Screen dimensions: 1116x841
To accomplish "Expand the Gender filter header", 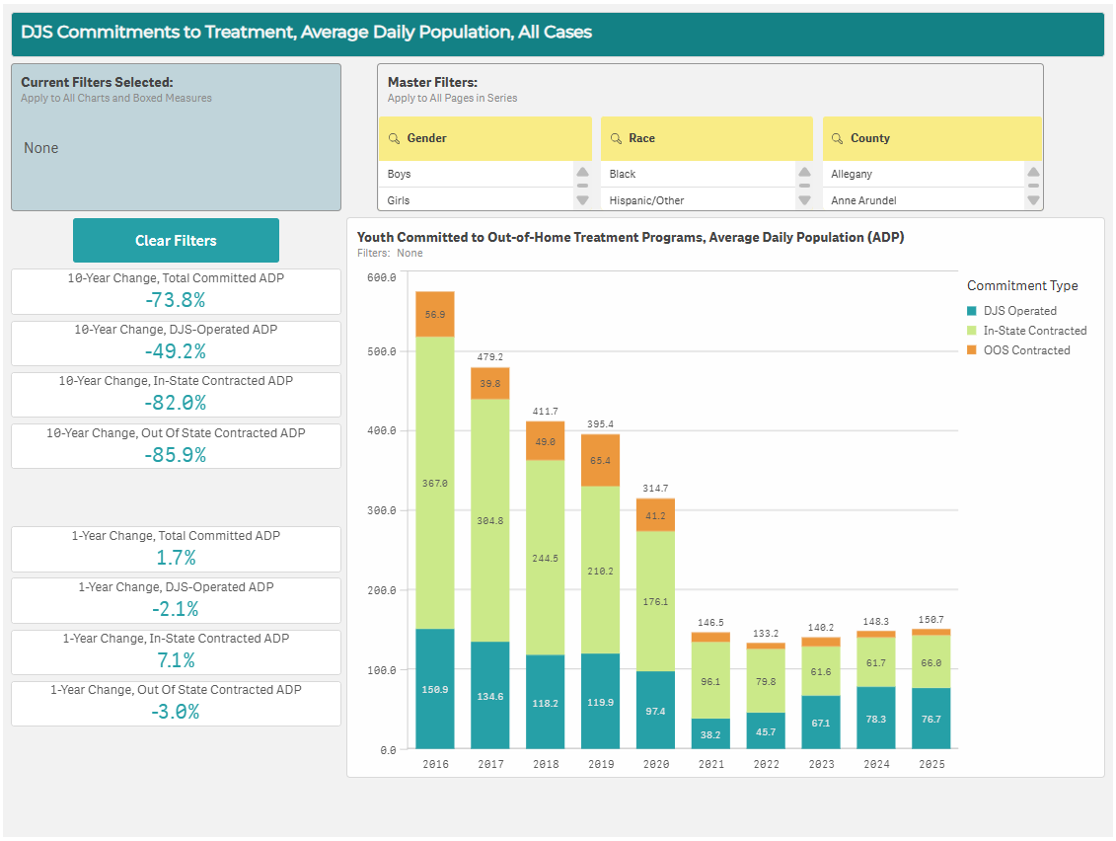I will pyautogui.click(x=485, y=138).
